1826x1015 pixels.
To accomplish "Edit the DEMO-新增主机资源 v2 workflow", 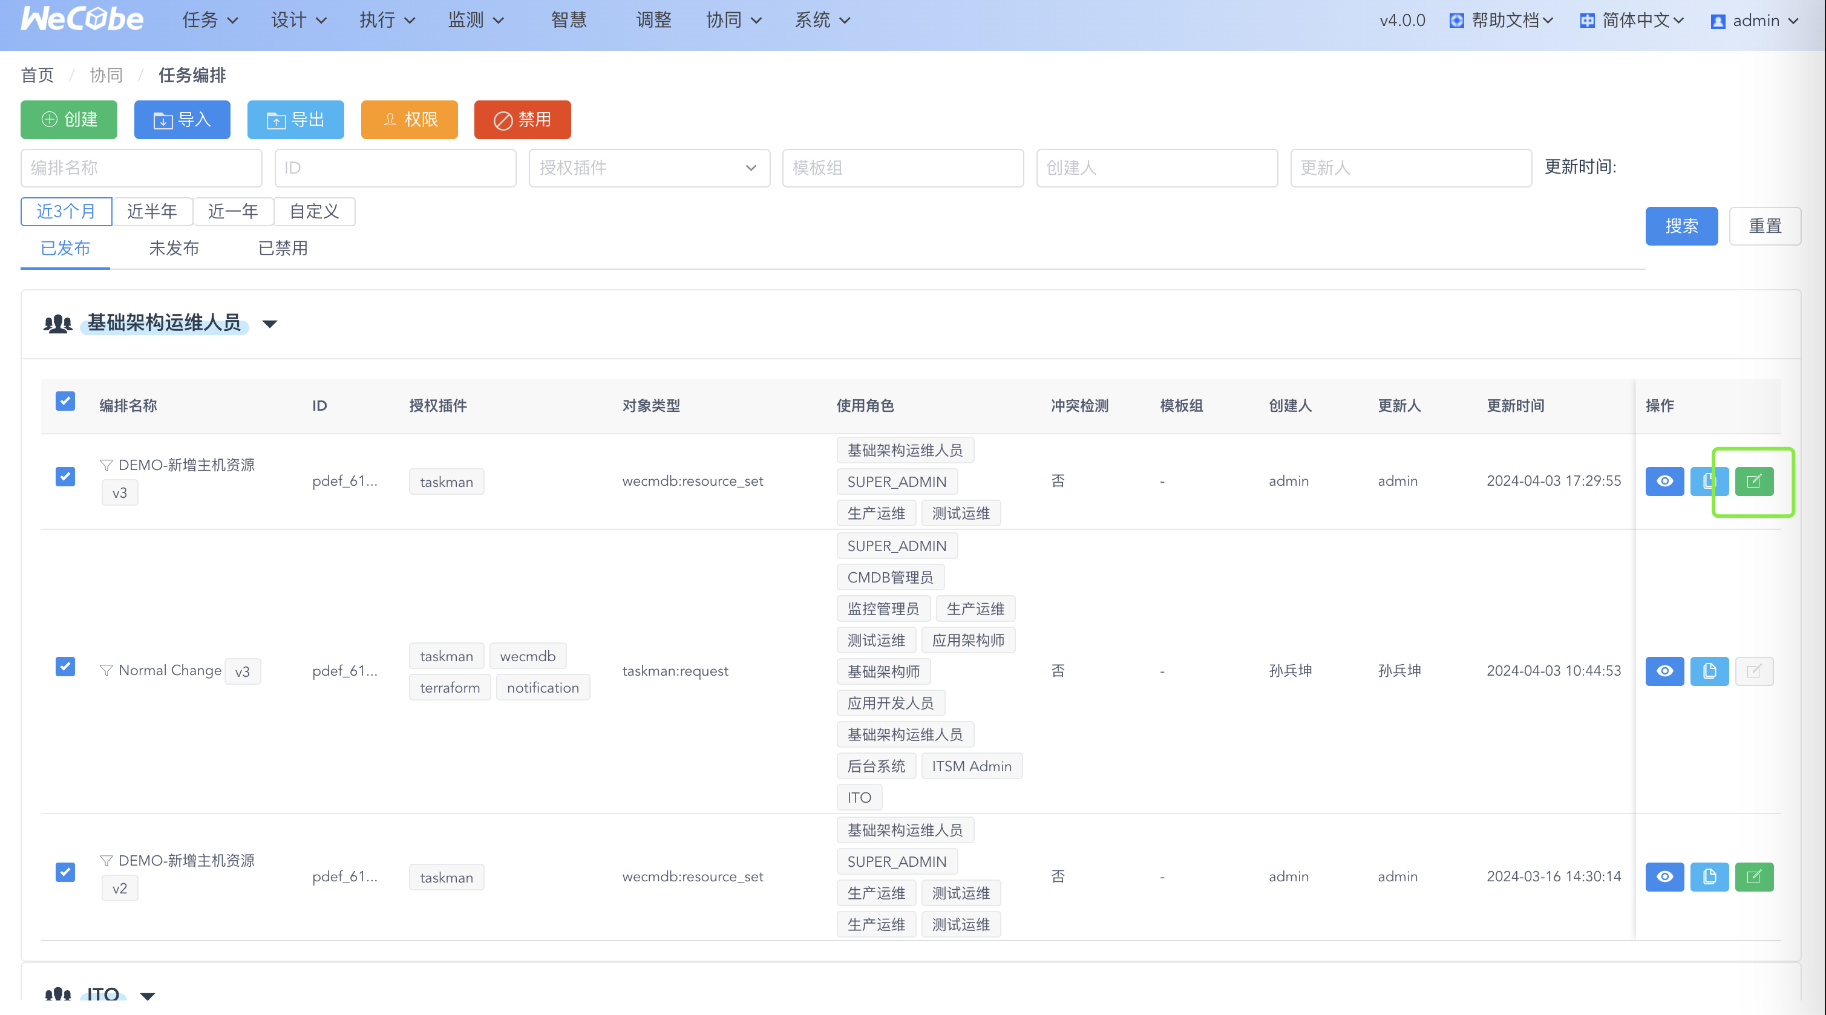I will [1753, 877].
